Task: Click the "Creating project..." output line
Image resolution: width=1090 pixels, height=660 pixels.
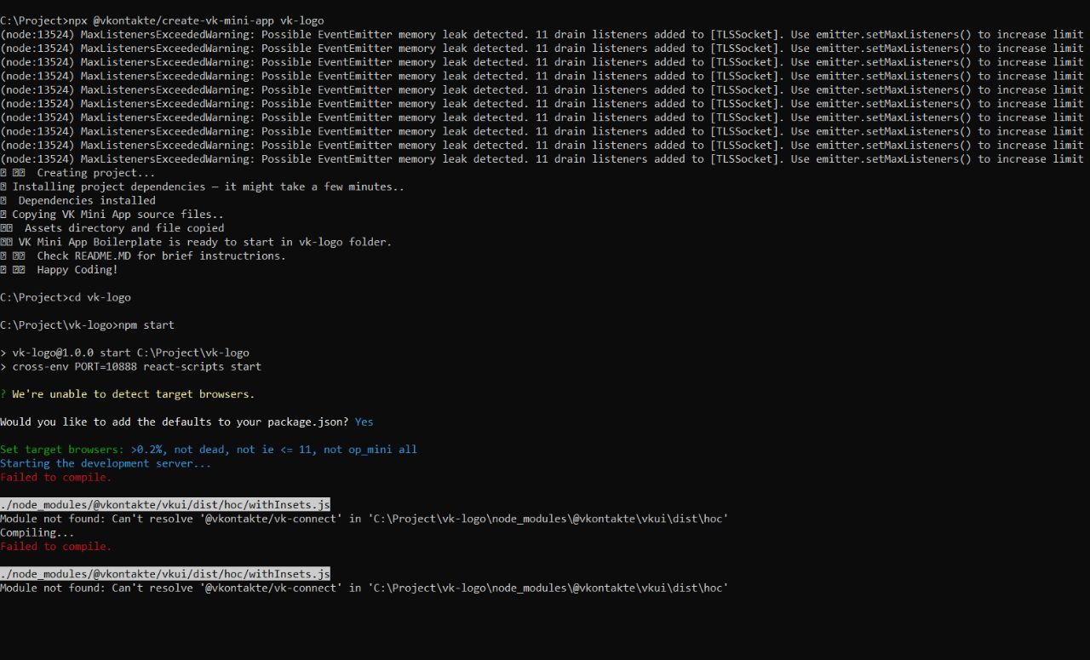Action: click(95, 173)
